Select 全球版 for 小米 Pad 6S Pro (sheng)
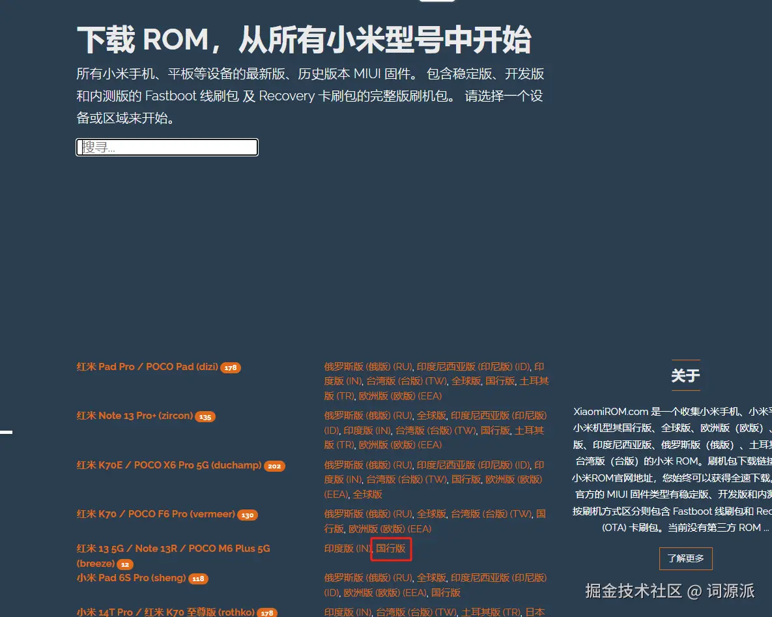The image size is (772, 617). point(431,578)
